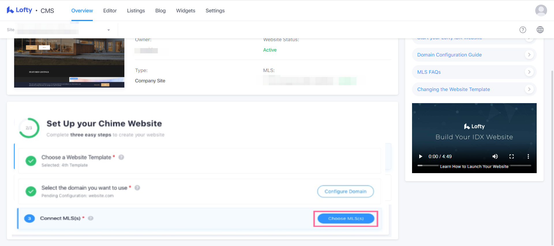
Task: Open the Domain Configuration Guide link
Action: [x=449, y=55]
